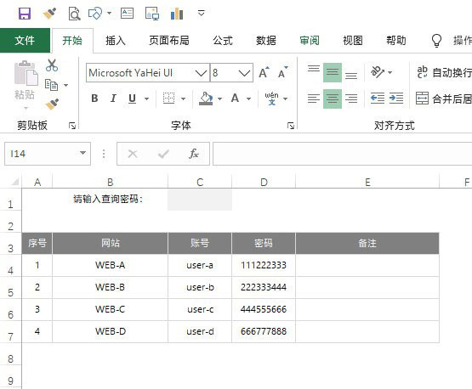The image size is (472, 389).
Task: Increase font size with the large A icon
Action: click(264, 72)
